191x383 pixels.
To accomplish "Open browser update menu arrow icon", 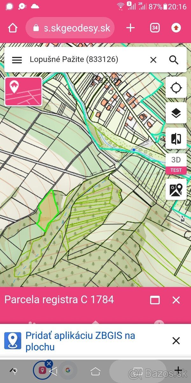I will (176, 28).
